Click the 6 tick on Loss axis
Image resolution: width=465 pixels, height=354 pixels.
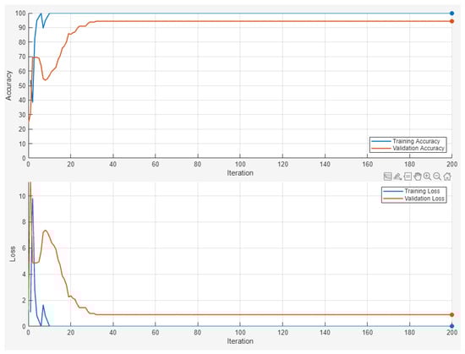(x=24, y=248)
